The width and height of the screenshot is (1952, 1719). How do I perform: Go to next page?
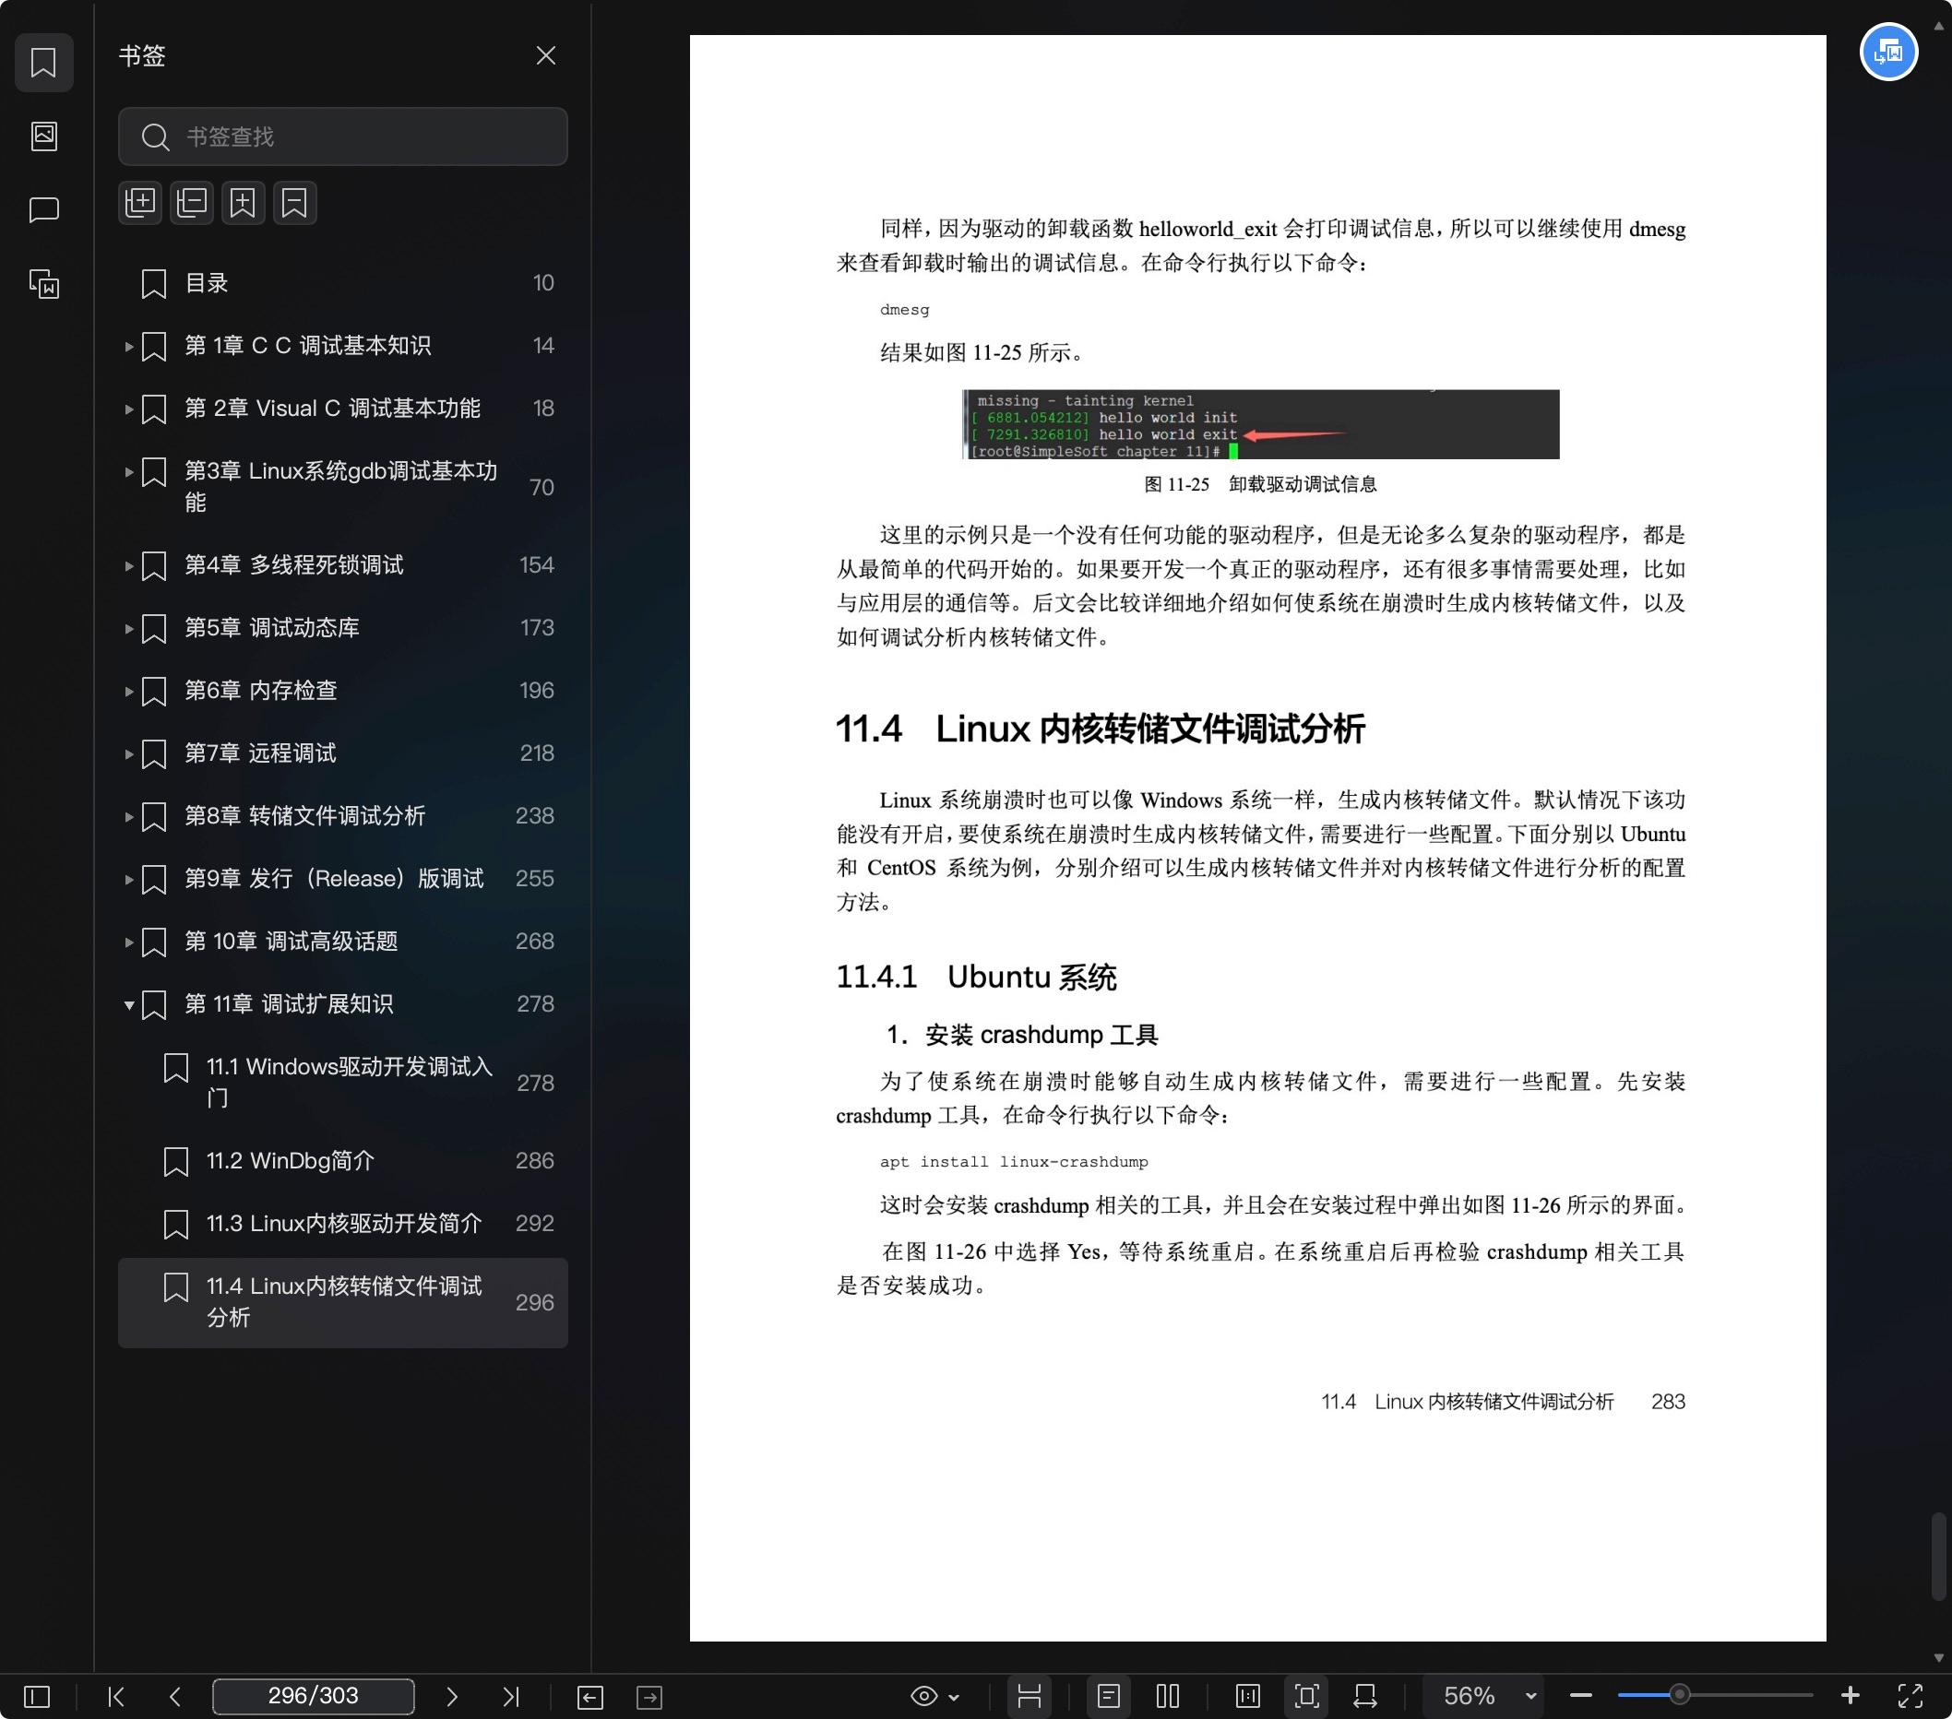pyautogui.click(x=452, y=1696)
